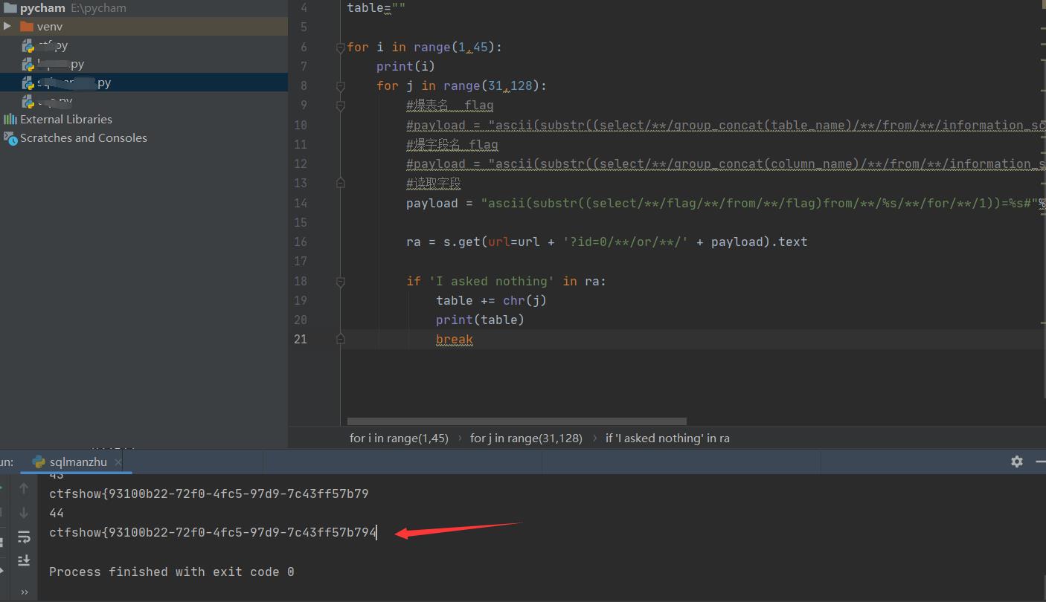Click the pycham project folder icon
This screenshot has width=1046, height=602.
pyautogui.click(x=10, y=8)
